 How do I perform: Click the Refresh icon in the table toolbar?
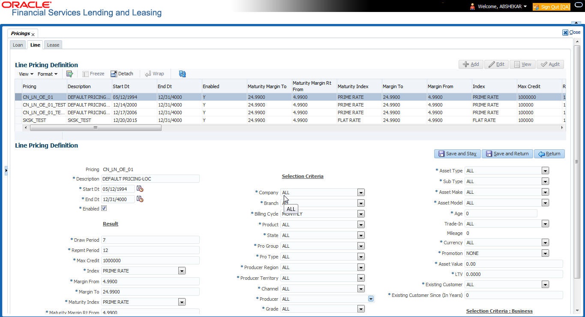[x=183, y=74]
